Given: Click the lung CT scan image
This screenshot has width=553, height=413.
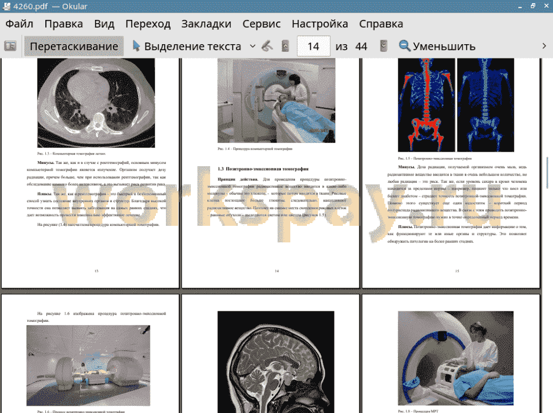Looking at the screenshot, I should [x=96, y=103].
